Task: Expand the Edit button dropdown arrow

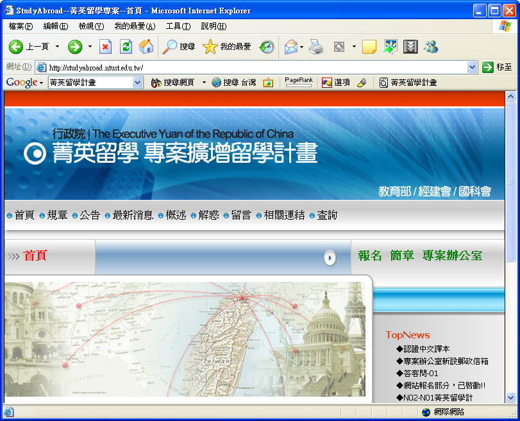Action: pos(354,47)
